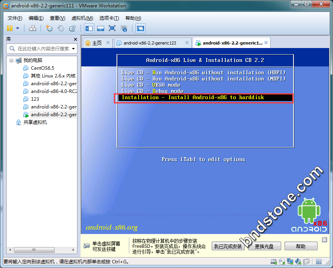Select the running android-x86-2.2 VM with green arrow

click(x=53, y=115)
